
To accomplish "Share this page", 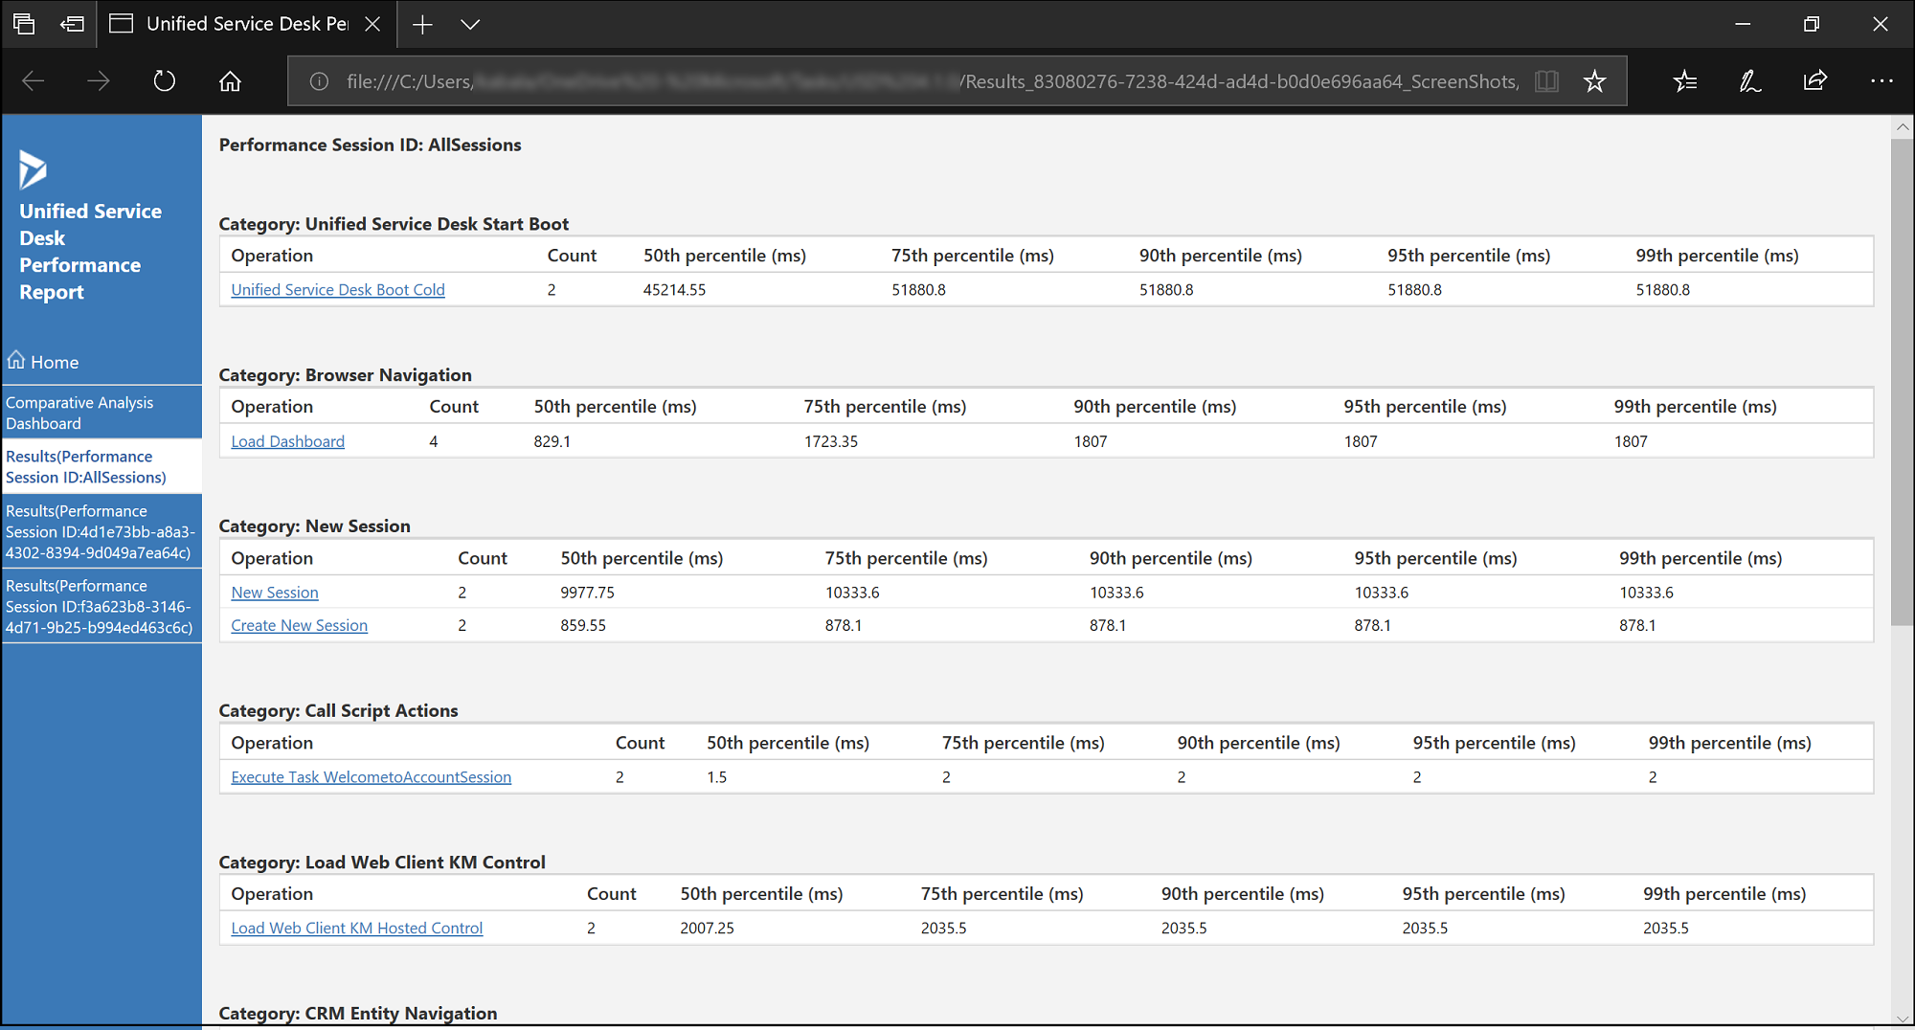I will (x=1814, y=81).
